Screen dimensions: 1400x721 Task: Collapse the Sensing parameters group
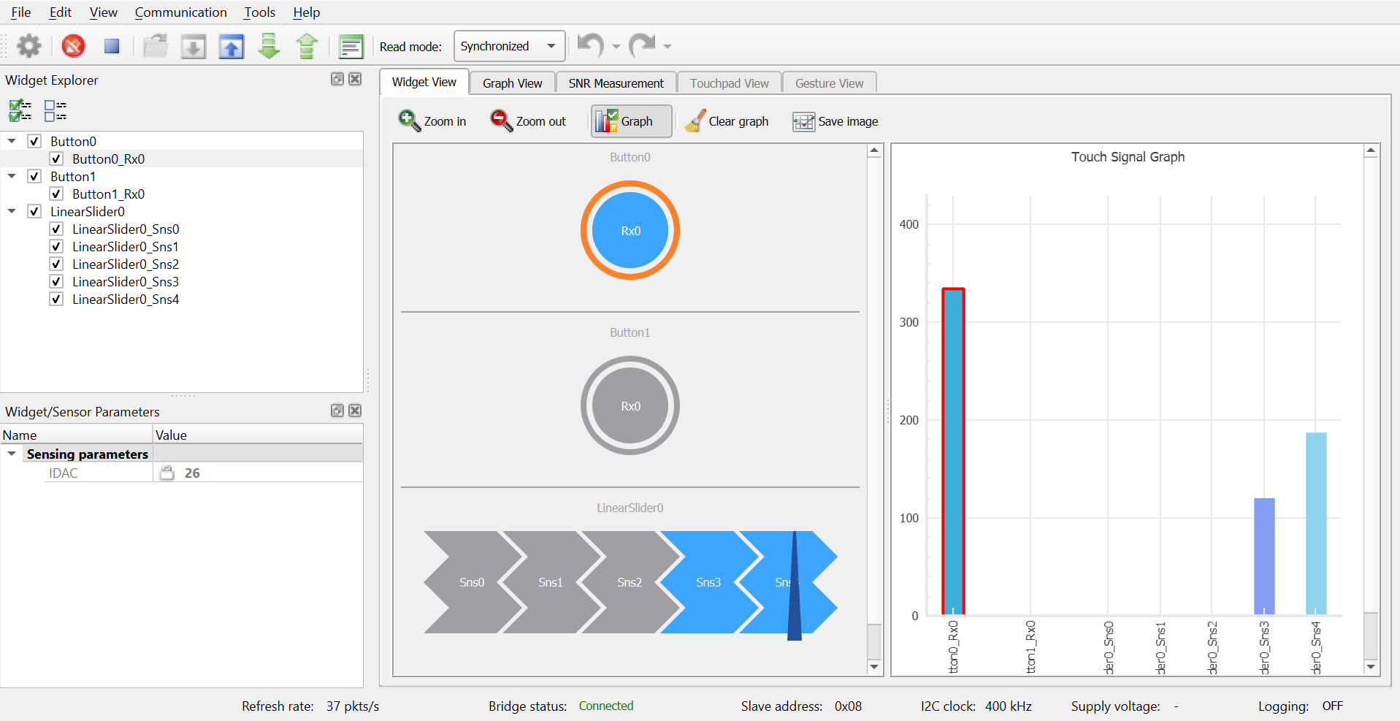coord(12,454)
